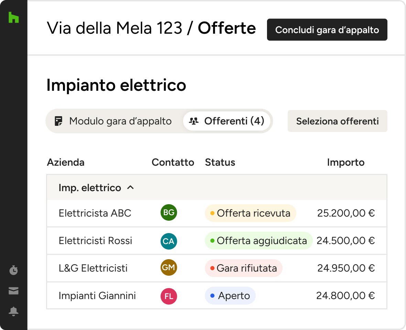Click the GM contact avatar
406x330 pixels.
[169, 268]
